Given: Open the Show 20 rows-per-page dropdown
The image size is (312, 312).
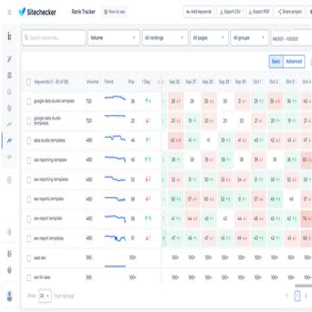Looking at the screenshot, I should click(x=45, y=296).
